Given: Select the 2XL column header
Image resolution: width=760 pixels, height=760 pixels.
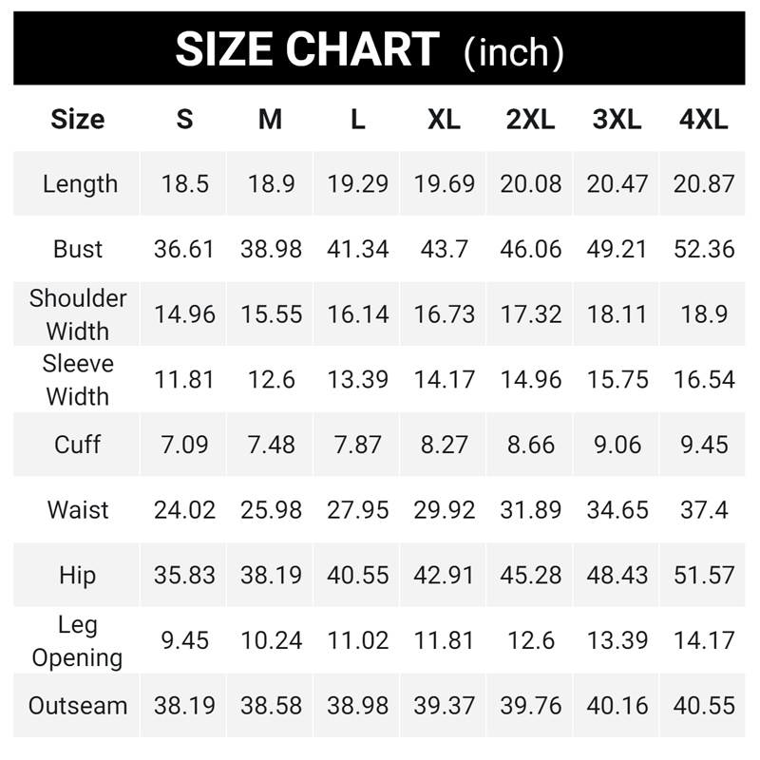Looking at the screenshot, I should click(530, 120).
